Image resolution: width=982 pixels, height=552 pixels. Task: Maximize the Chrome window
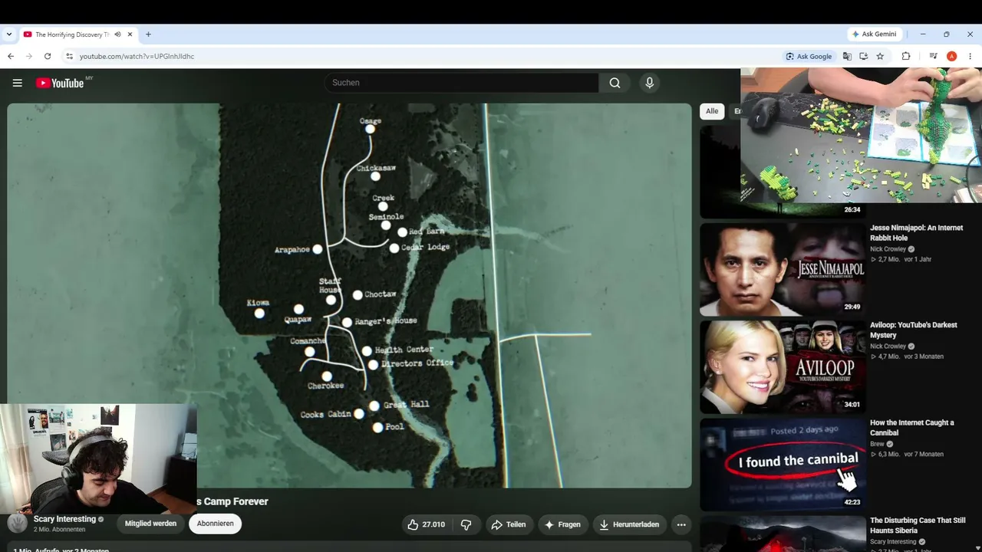click(x=946, y=34)
